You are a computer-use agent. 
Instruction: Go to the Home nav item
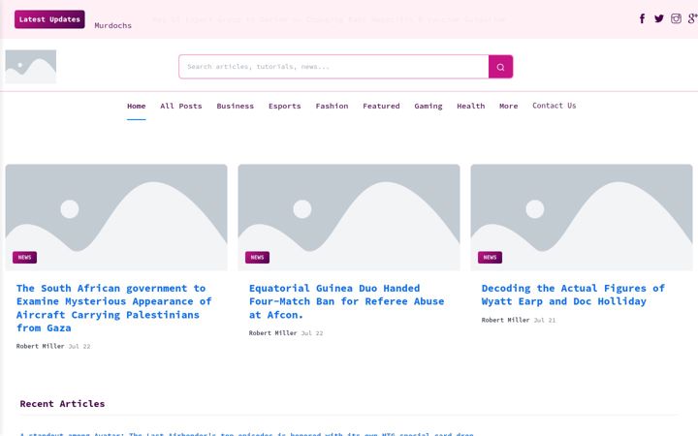click(137, 106)
